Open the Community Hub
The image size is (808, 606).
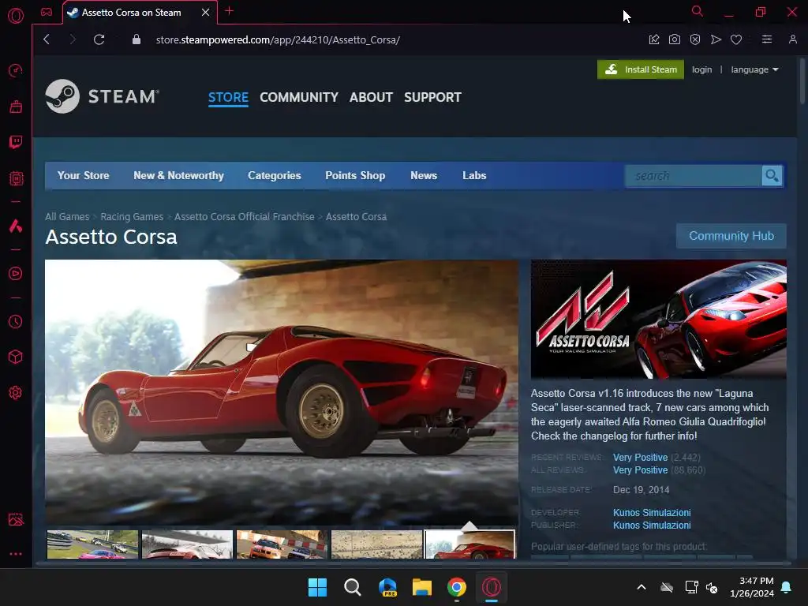click(731, 236)
